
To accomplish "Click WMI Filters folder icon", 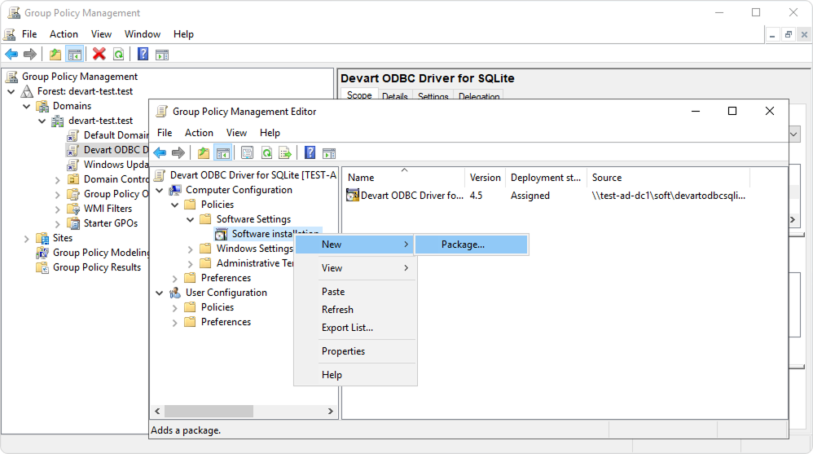I will pyautogui.click(x=73, y=209).
